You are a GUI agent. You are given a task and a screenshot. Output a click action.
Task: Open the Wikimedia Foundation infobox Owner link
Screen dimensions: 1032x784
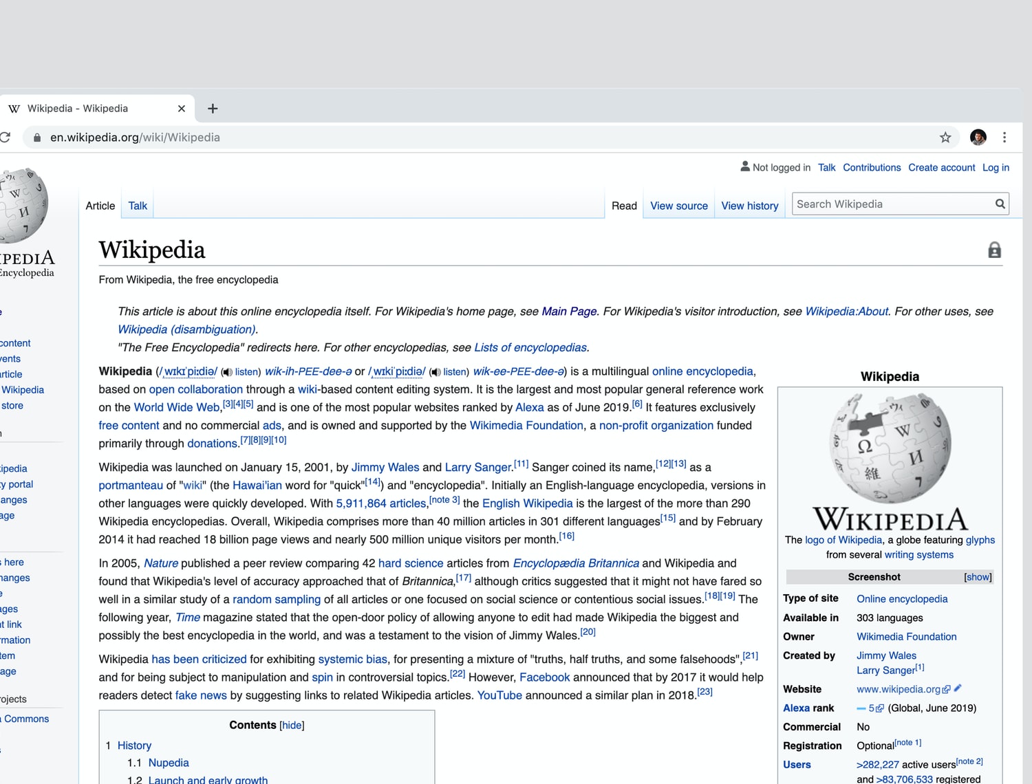click(x=907, y=637)
